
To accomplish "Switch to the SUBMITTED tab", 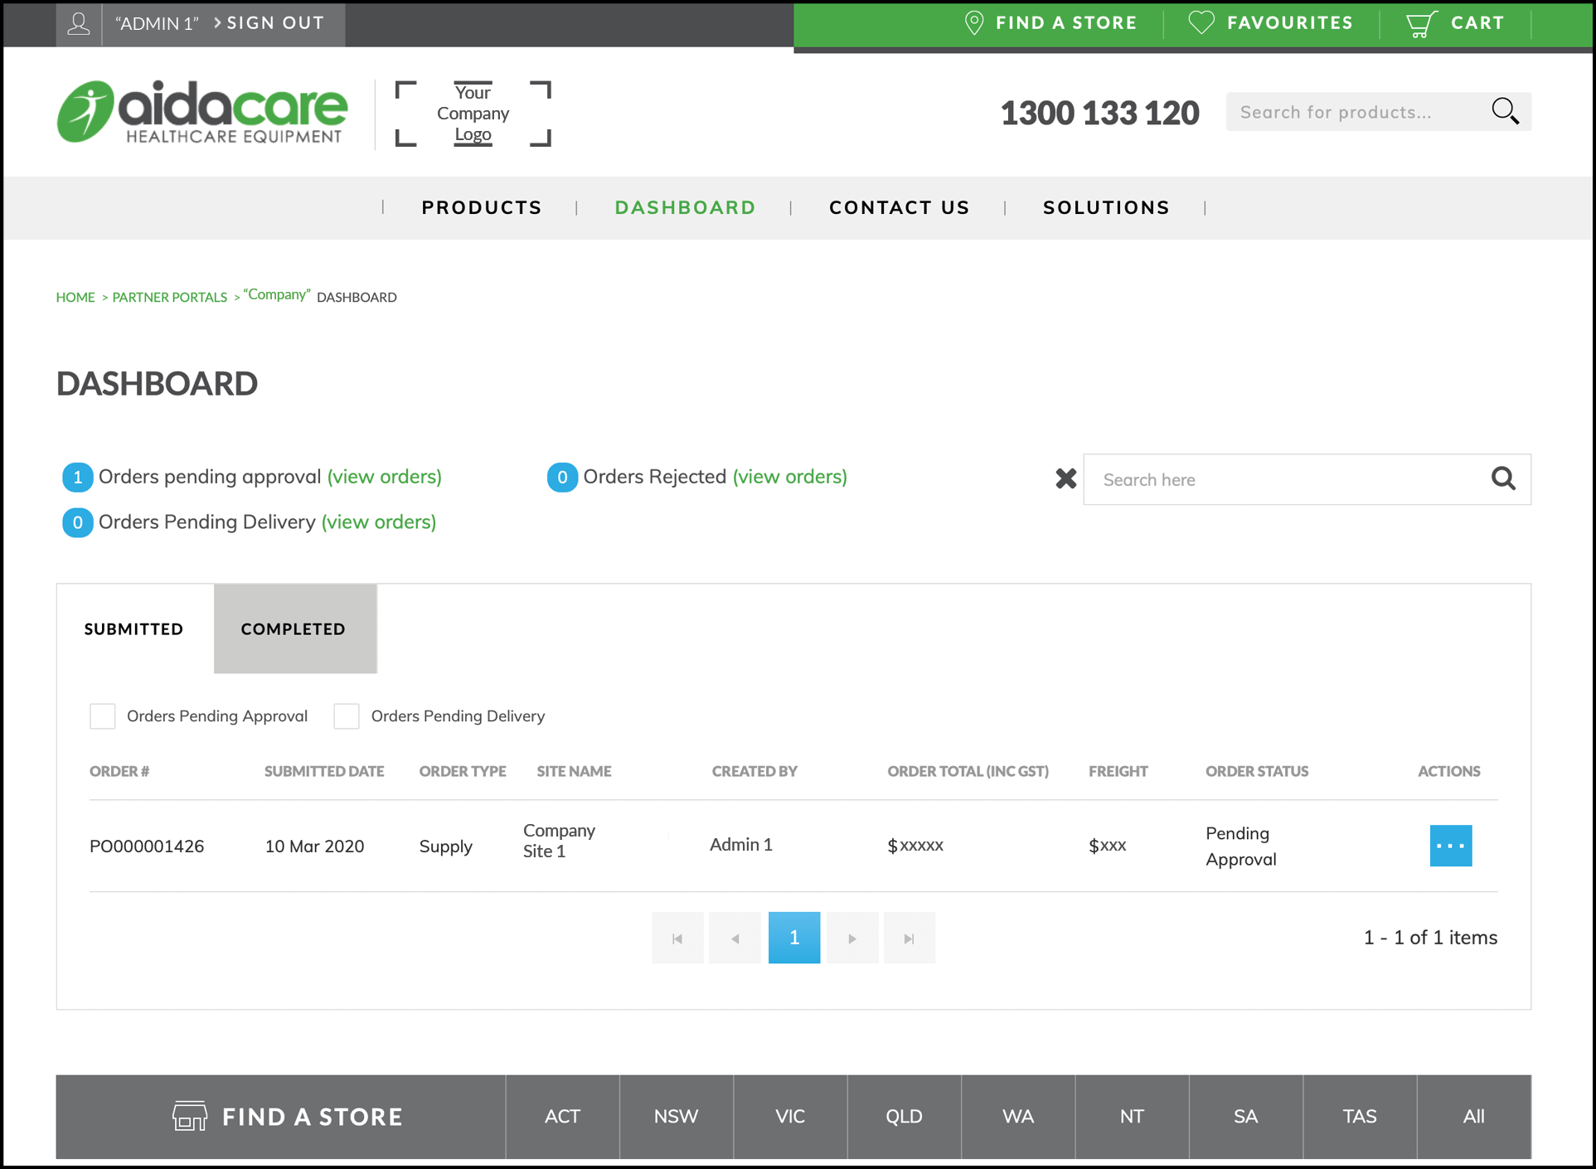I will 133,628.
